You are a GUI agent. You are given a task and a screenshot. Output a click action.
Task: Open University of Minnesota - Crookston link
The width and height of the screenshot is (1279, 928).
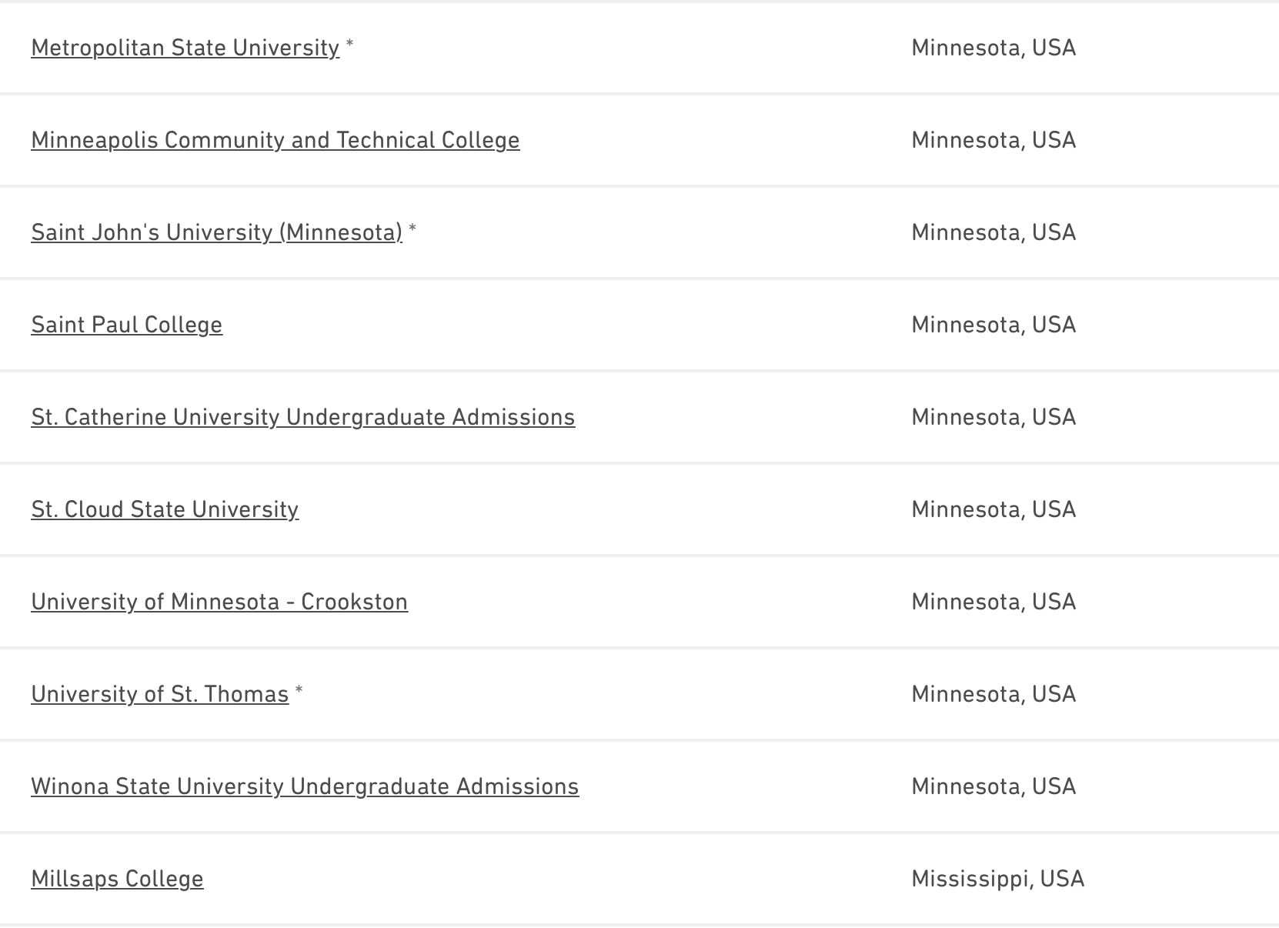click(x=219, y=602)
